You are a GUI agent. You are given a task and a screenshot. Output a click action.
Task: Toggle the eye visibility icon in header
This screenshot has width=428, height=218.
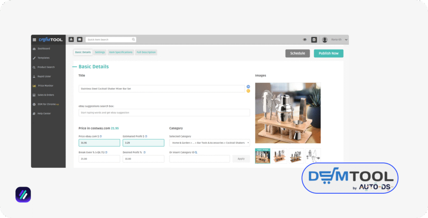click(305, 40)
